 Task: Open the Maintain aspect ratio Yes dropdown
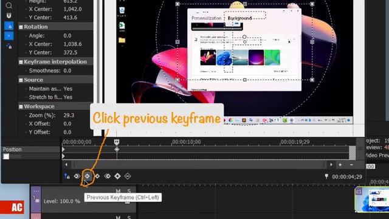[x=67, y=89]
